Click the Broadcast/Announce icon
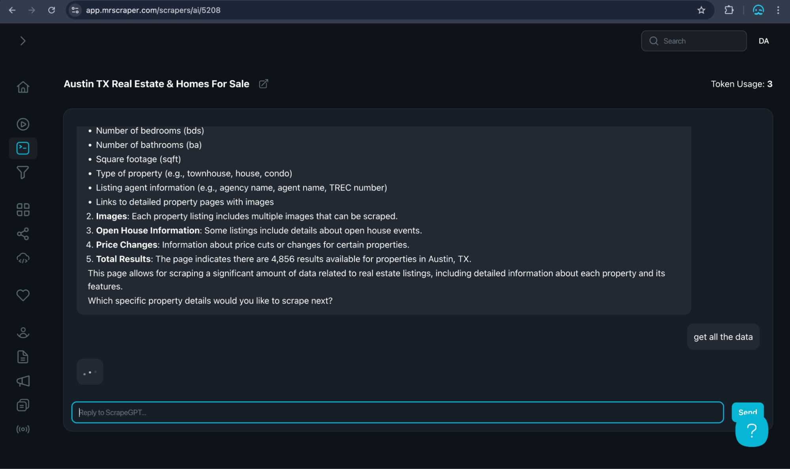790x469 pixels. pyautogui.click(x=23, y=381)
